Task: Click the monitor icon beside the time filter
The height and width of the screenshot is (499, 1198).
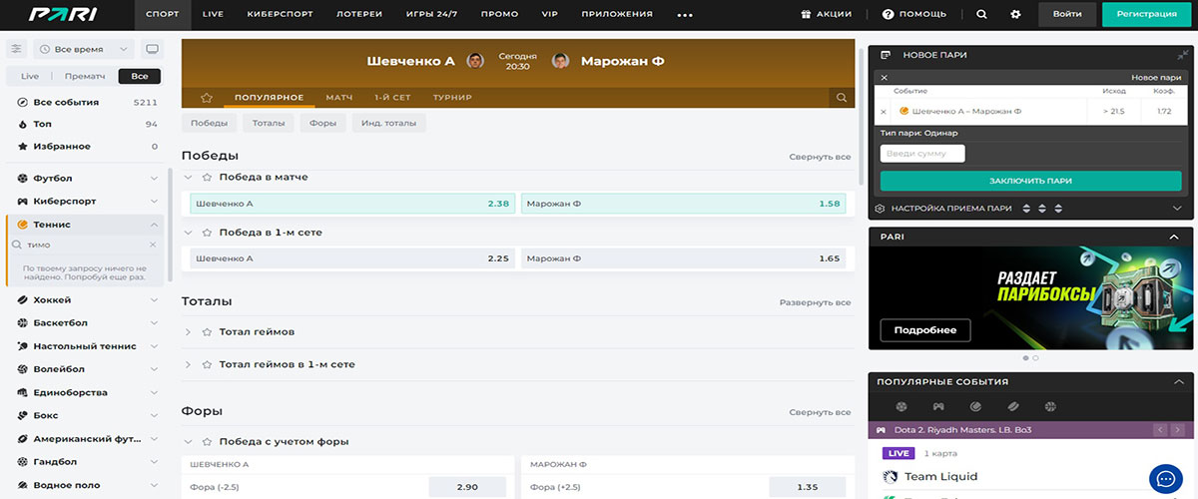Action: (x=152, y=49)
